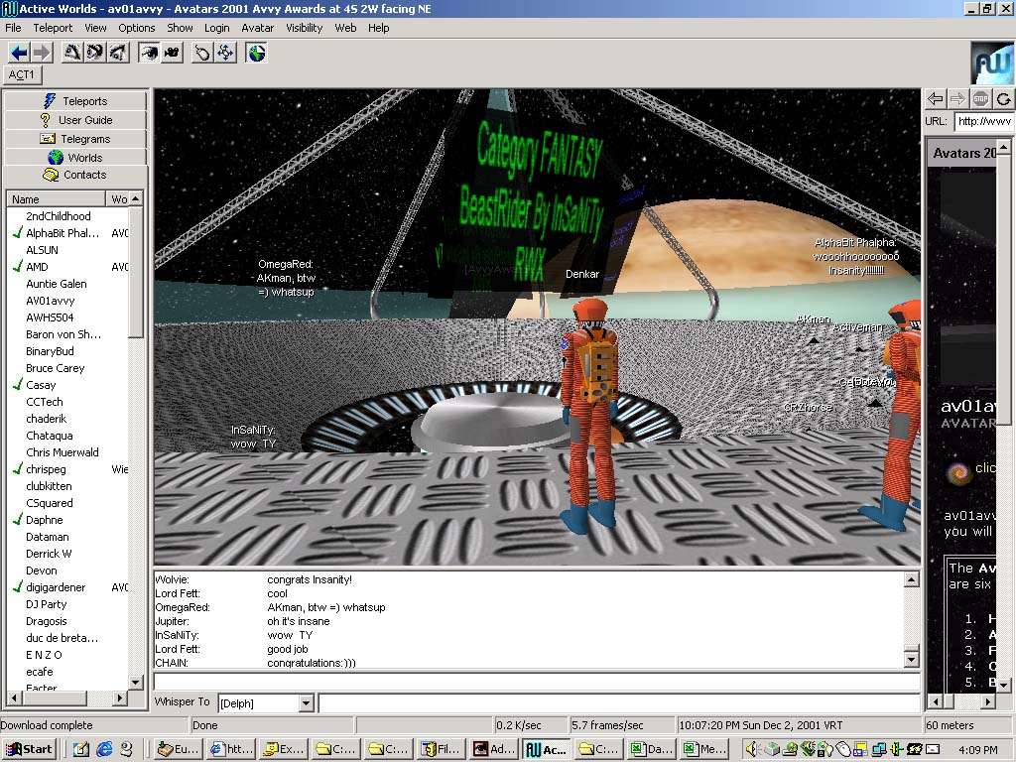Click the blue back teleport arrow
Screen dimensions: 1016x762
[x=19, y=53]
